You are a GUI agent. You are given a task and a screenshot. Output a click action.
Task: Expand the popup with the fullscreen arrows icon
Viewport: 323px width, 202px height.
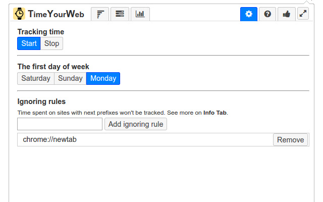(303, 14)
